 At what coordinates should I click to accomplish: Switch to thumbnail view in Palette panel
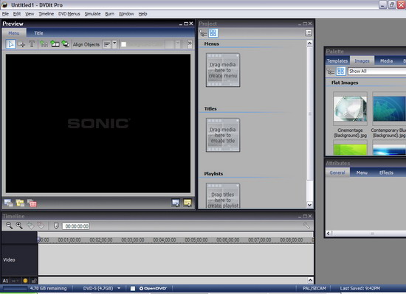click(341, 71)
